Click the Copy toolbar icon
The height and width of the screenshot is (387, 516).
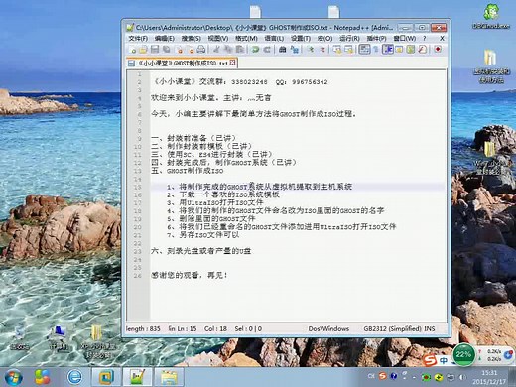pos(228,50)
